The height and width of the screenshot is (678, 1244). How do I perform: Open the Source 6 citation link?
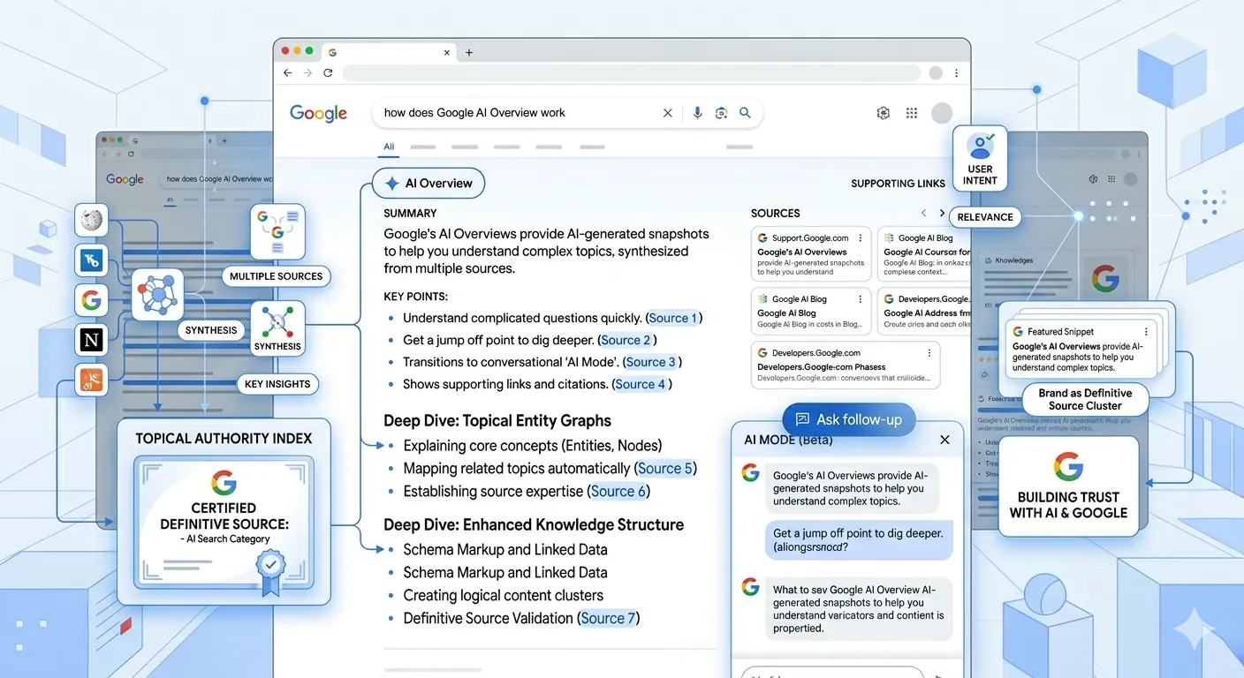(618, 492)
